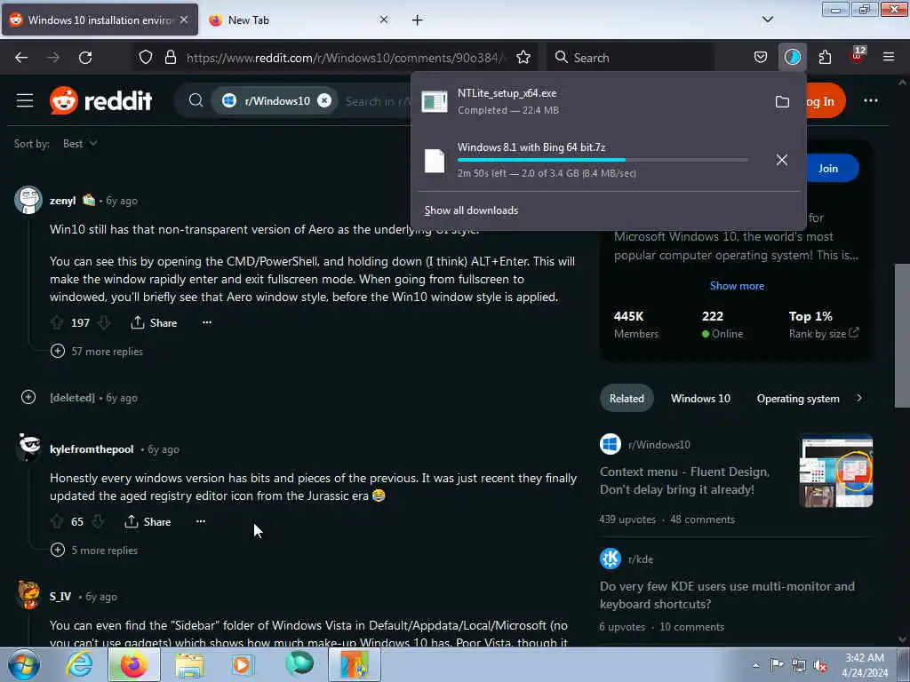Open the Context menu post thumbnail

tap(836, 472)
